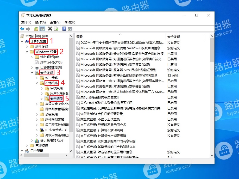This screenshot has height=179, width=239.
Task: Select 交互式登录: 计算机不活动限制 policy
Action: [102, 130]
